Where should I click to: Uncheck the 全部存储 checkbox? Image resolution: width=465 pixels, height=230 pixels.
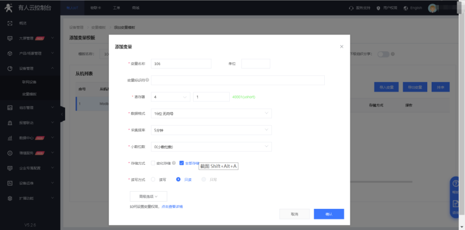pyautogui.click(x=181, y=163)
